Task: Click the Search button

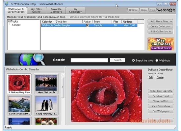Action: point(117,60)
